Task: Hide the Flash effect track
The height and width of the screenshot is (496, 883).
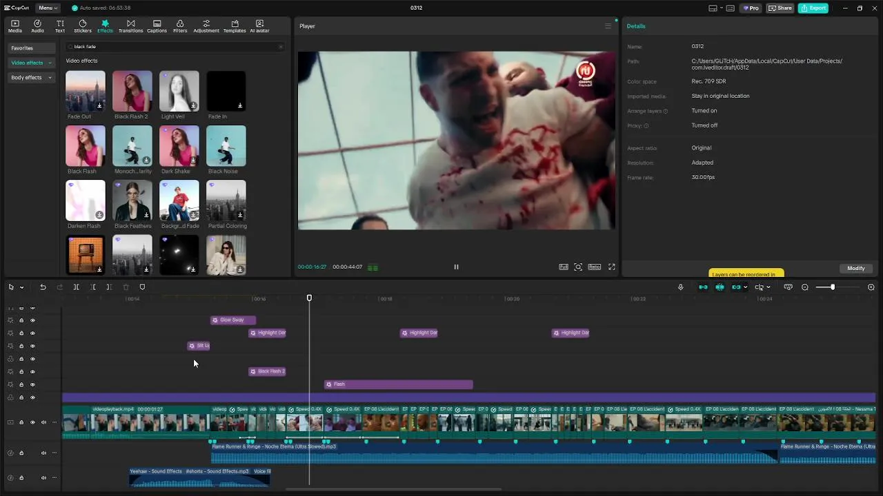Action: pyautogui.click(x=32, y=384)
